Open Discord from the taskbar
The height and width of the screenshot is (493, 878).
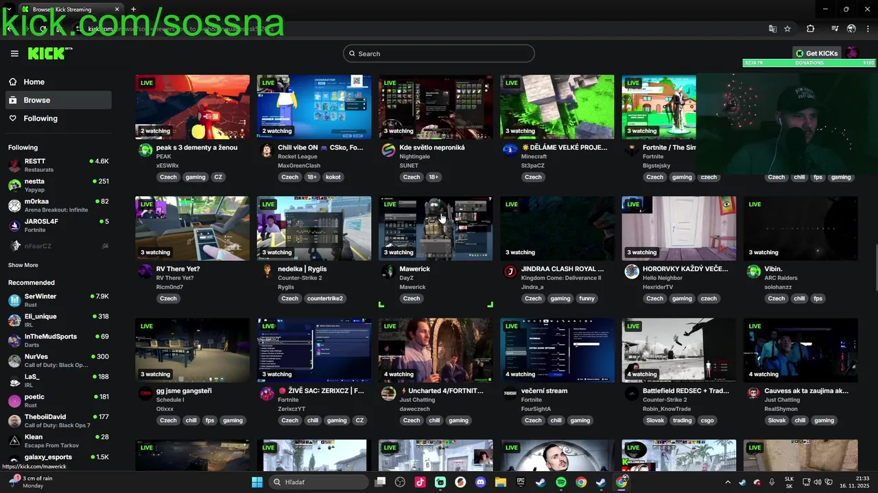(x=480, y=482)
